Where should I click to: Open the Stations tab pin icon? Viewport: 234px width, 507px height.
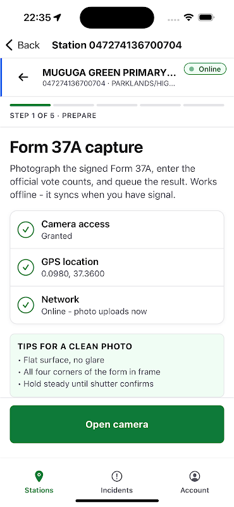(x=39, y=476)
